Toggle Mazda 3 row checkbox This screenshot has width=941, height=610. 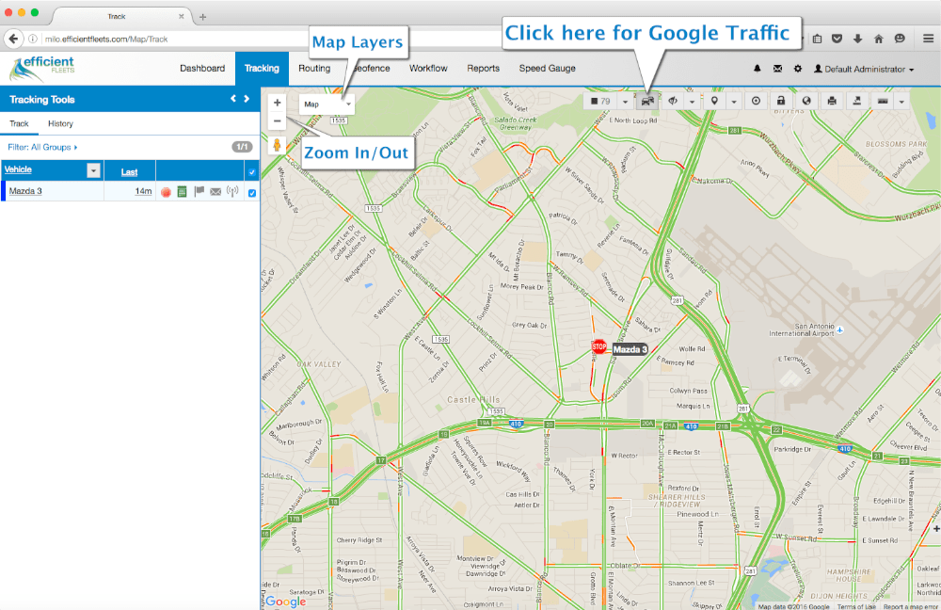[x=252, y=193]
